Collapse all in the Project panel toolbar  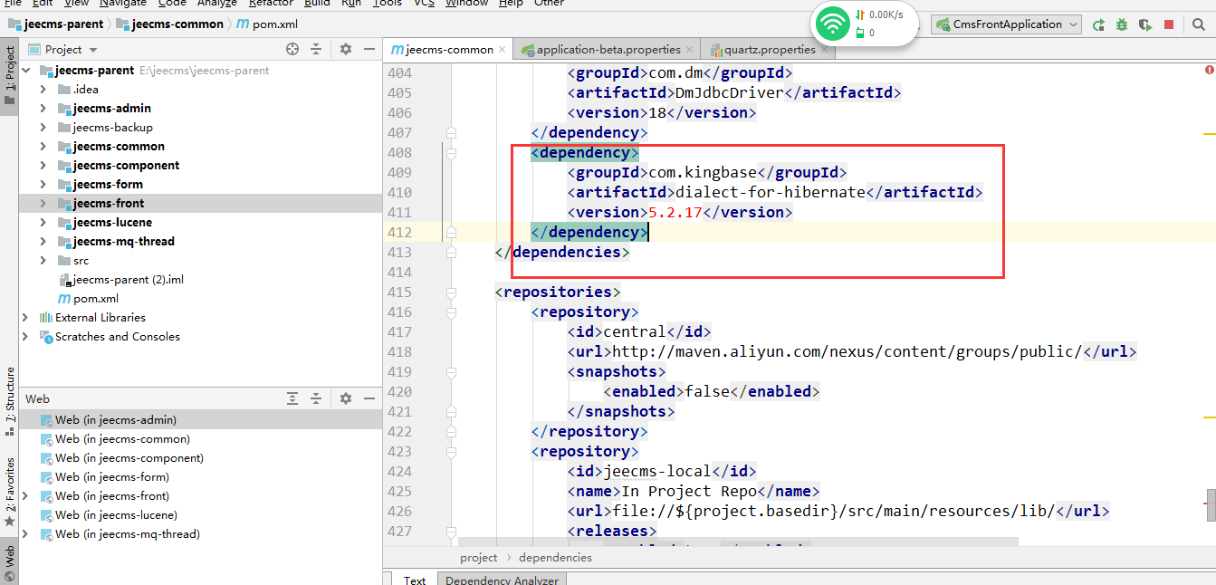pyautogui.click(x=316, y=50)
